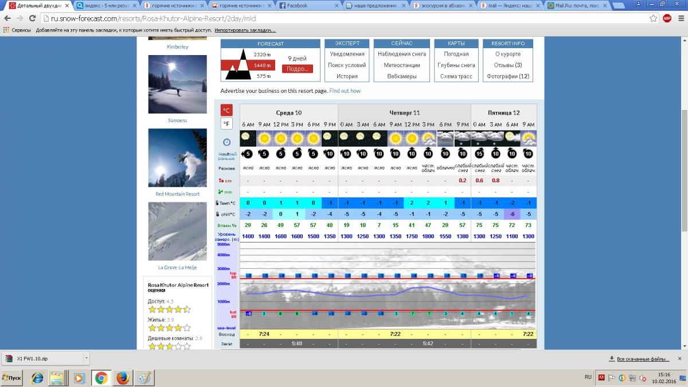Click the address bar URL field

point(344,18)
